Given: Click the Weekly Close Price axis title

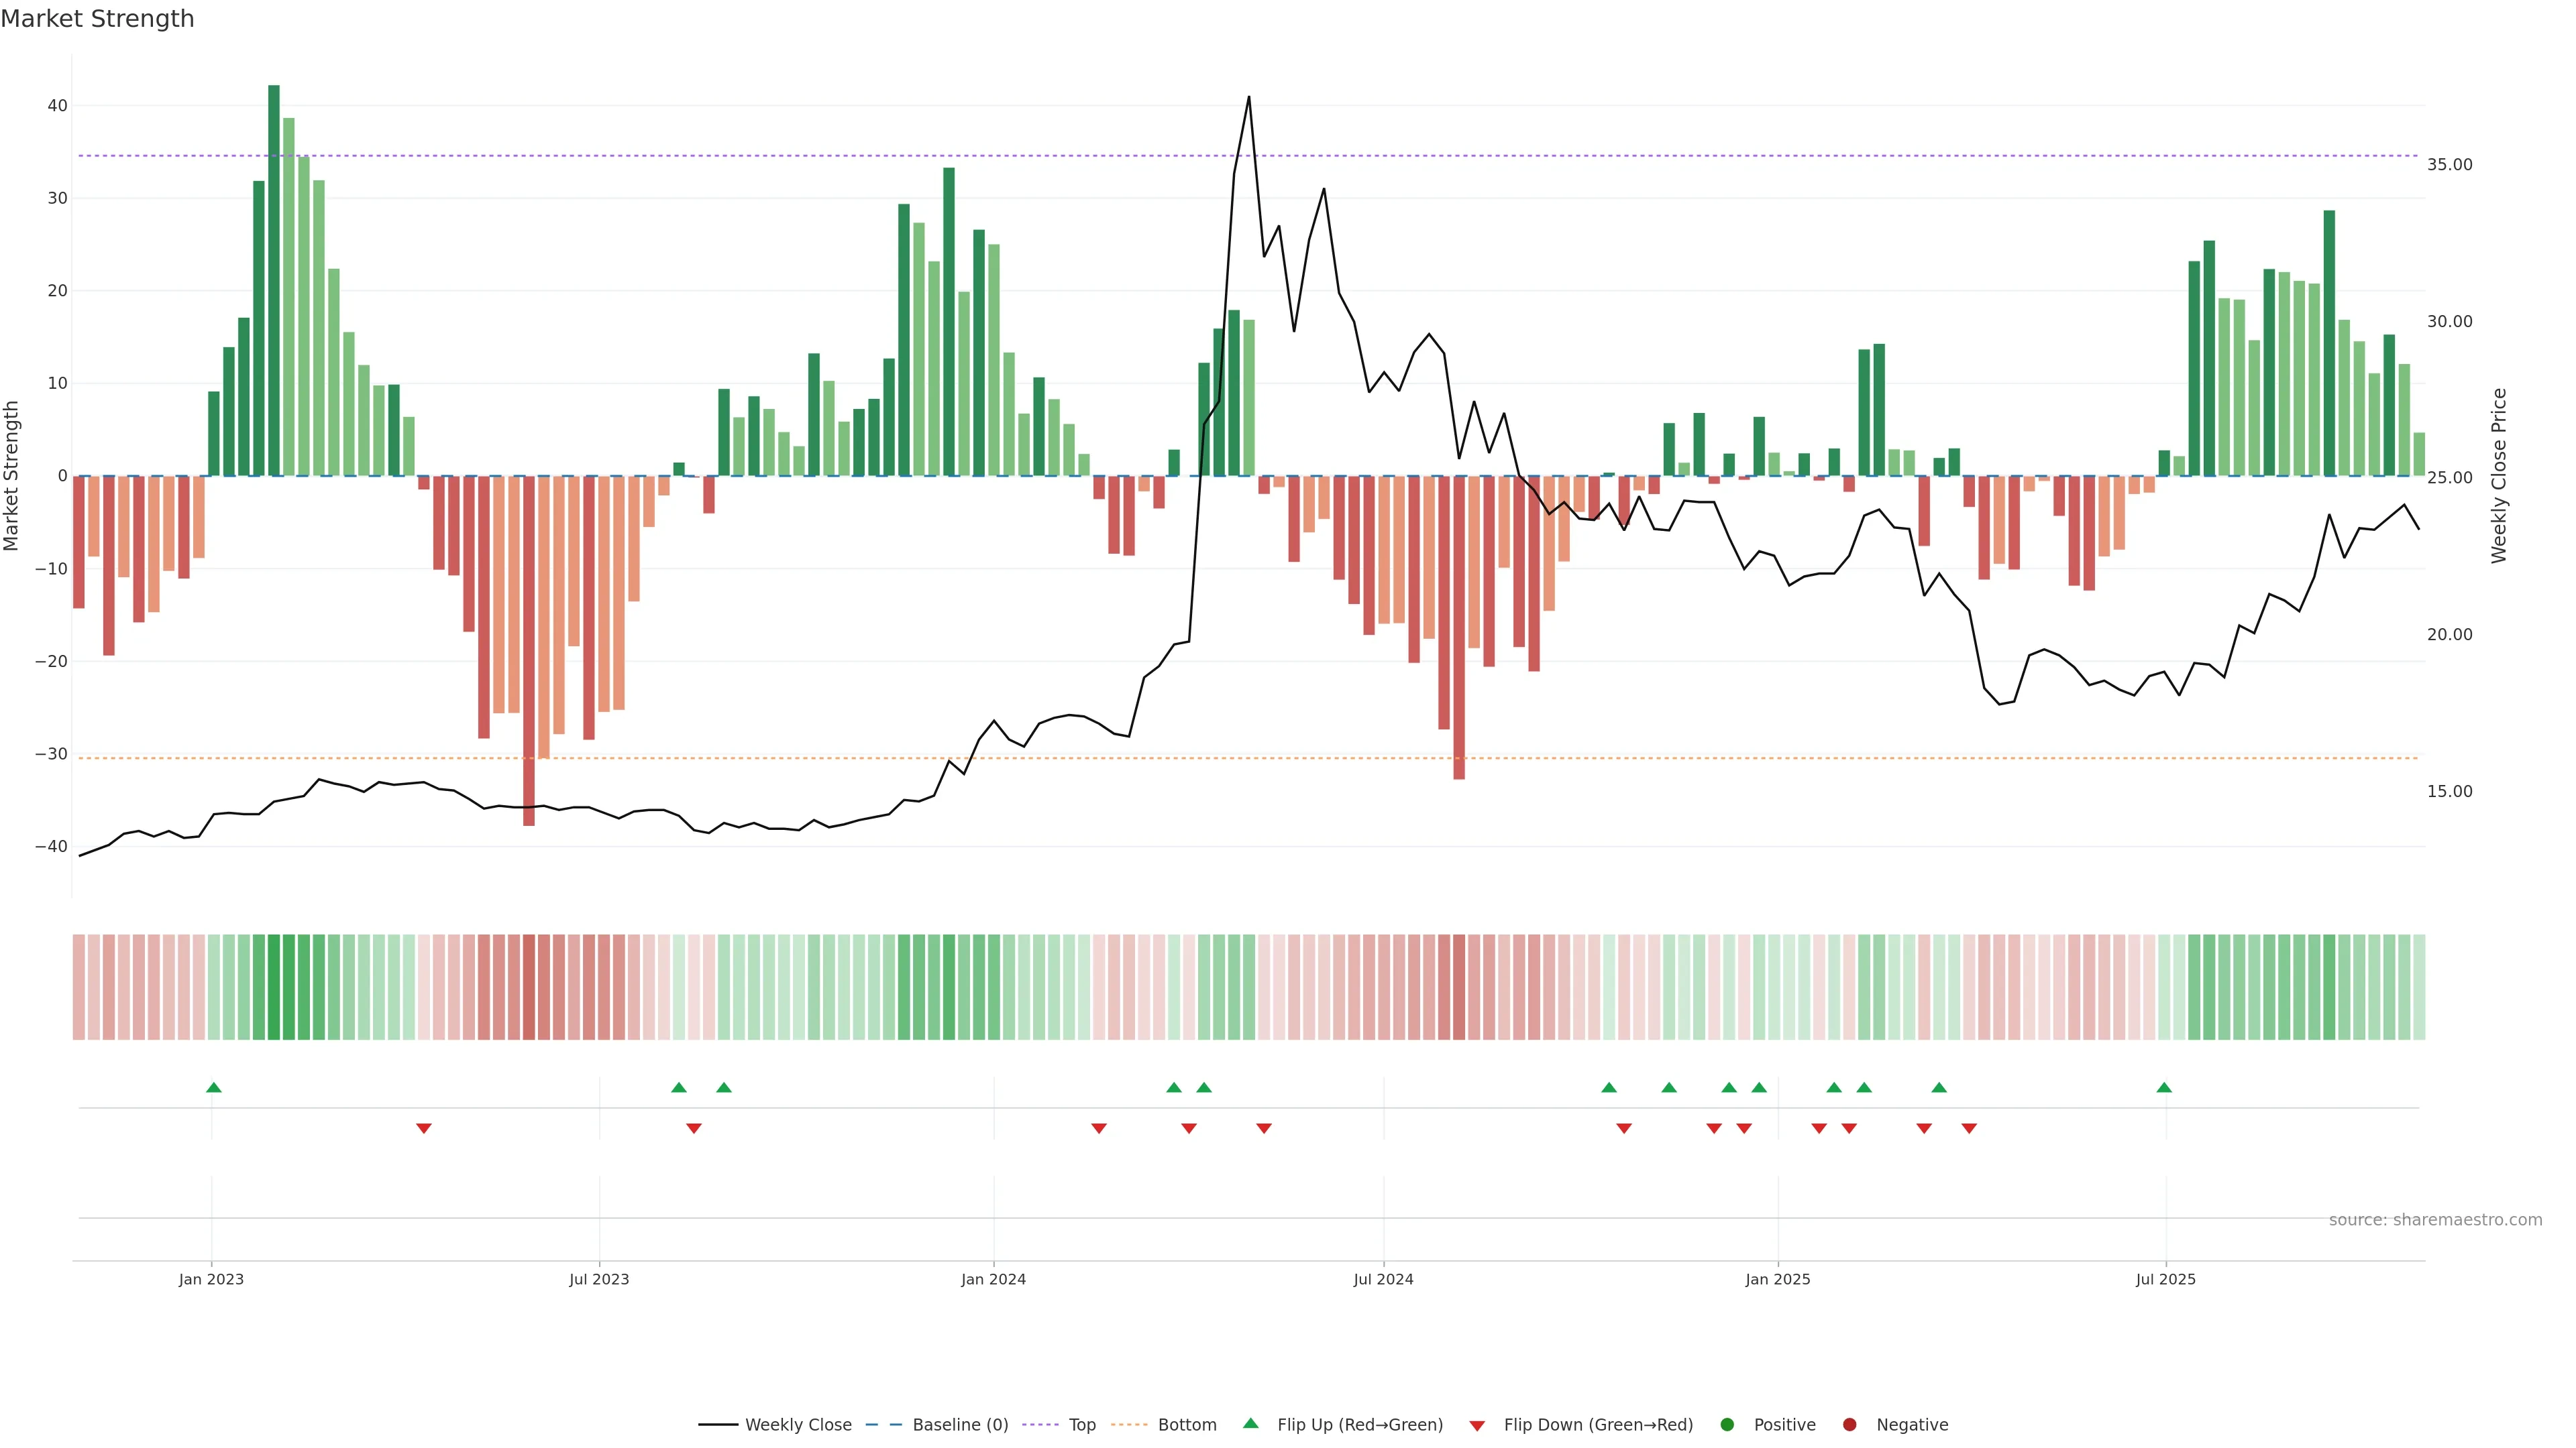Looking at the screenshot, I should [x=2499, y=476].
